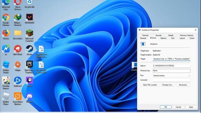Switch to the Terminal tab
The image size is (201, 113).
(145, 35)
